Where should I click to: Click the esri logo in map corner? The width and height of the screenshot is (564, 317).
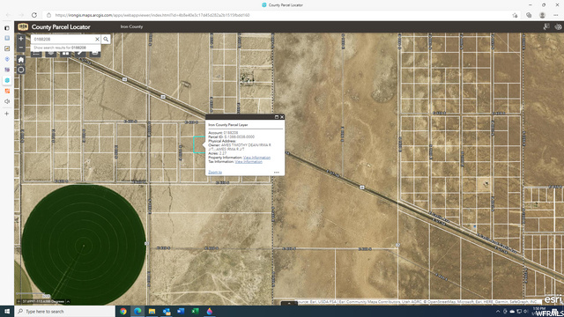point(553,299)
